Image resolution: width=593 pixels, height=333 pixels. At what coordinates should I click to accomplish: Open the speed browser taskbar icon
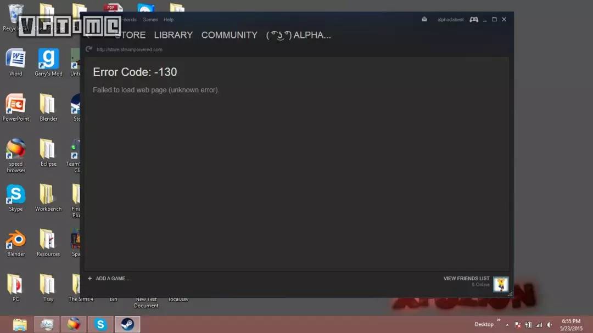click(74, 324)
